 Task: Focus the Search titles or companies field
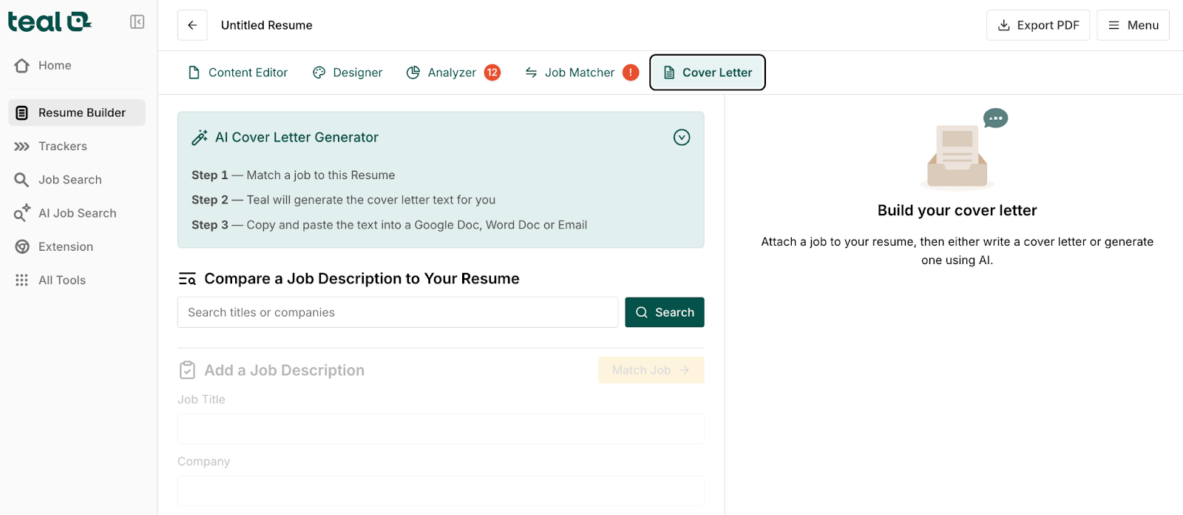coord(398,312)
